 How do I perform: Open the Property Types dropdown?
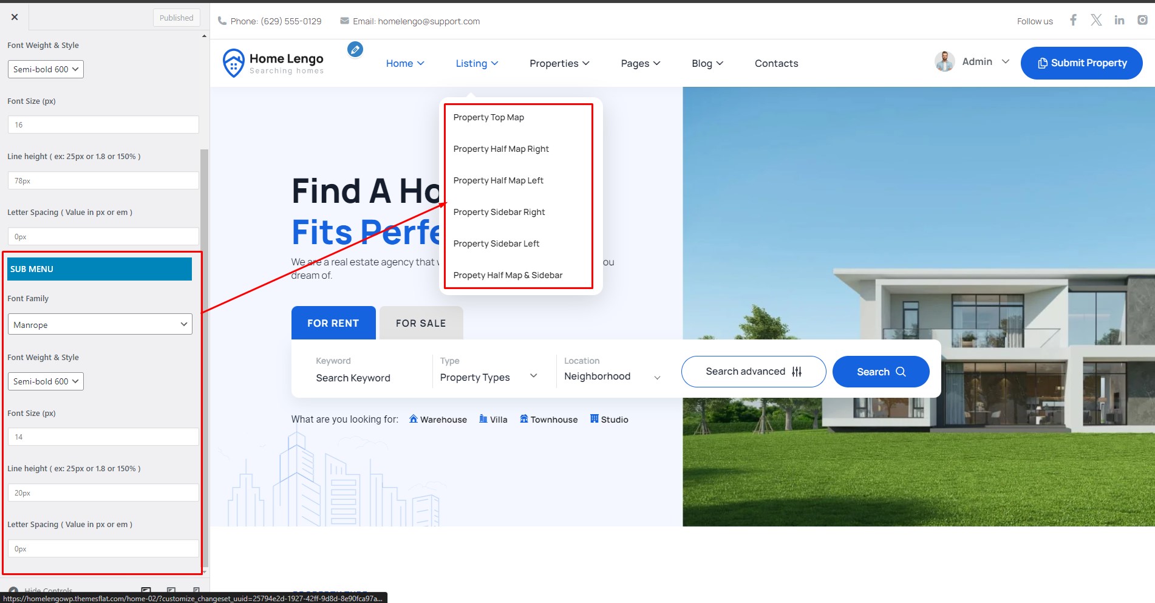click(x=489, y=377)
